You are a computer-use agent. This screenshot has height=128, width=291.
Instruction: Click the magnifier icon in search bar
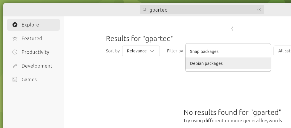pyautogui.click(x=145, y=10)
